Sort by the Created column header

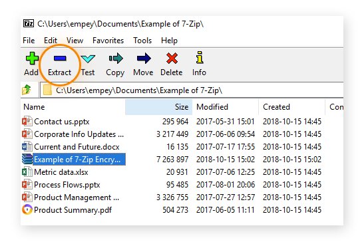292,107
